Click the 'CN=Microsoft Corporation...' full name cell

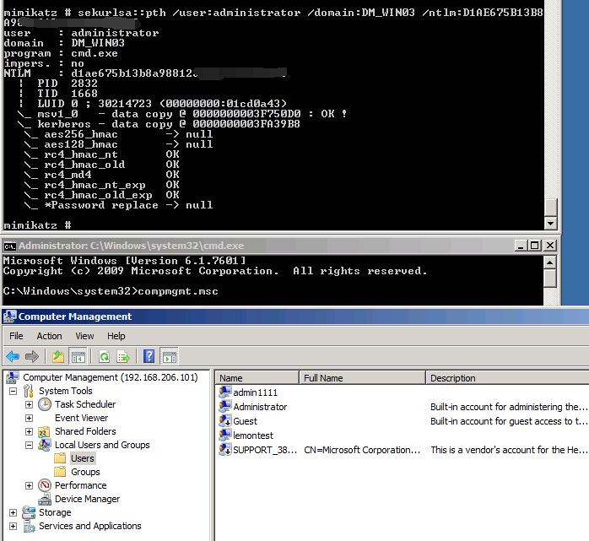pyautogui.click(x=362, y=450)
